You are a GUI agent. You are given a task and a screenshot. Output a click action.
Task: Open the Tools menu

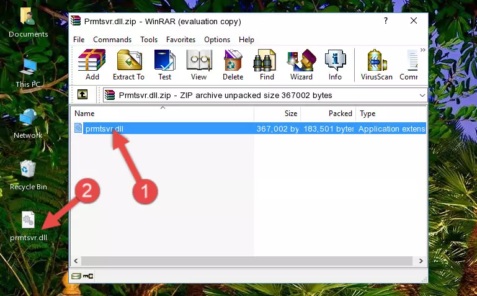(x=149, y=40)
